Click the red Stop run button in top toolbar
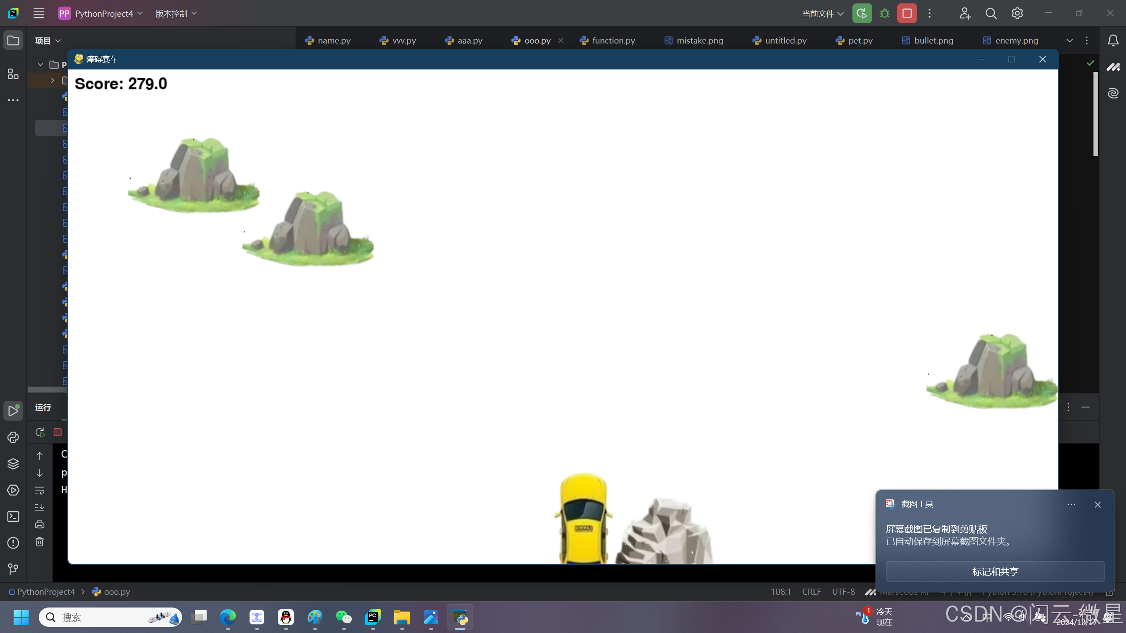The width and height of the screenshot is (1126, 633). coord(907,13)
